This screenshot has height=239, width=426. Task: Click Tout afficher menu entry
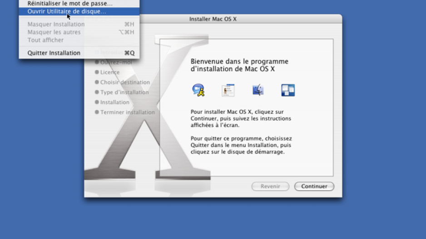pos(79,40)
